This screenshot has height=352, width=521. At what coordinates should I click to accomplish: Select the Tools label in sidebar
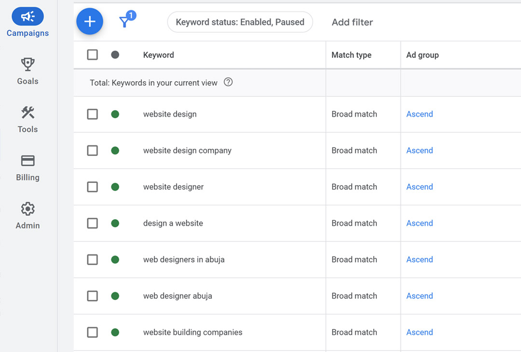point(27,129)
